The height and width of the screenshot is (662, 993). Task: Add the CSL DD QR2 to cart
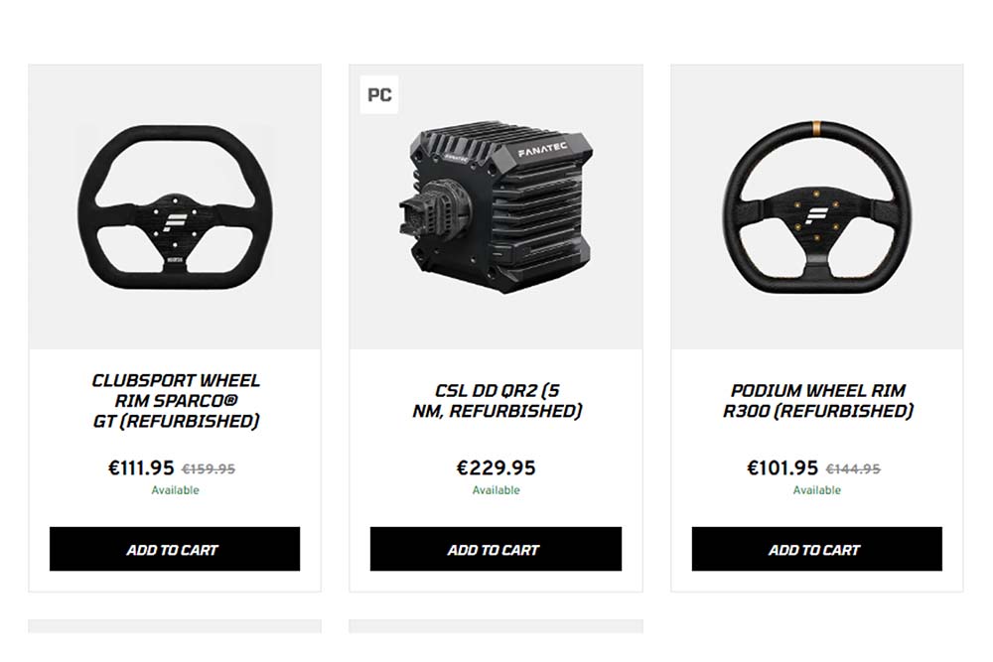496,549
